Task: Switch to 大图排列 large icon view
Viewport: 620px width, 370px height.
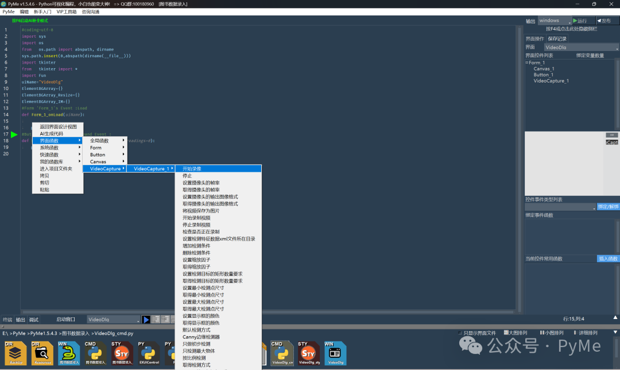Action: 517,333
